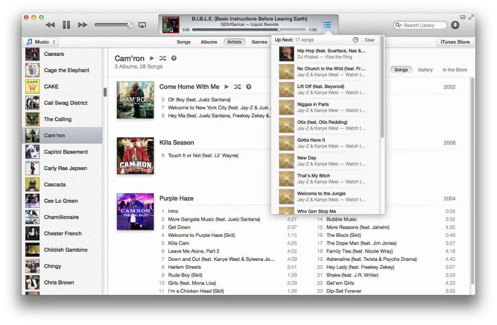Click the Otis artwork in Up Next
This screenshot has height=325, width=497.
coord(287,125)
